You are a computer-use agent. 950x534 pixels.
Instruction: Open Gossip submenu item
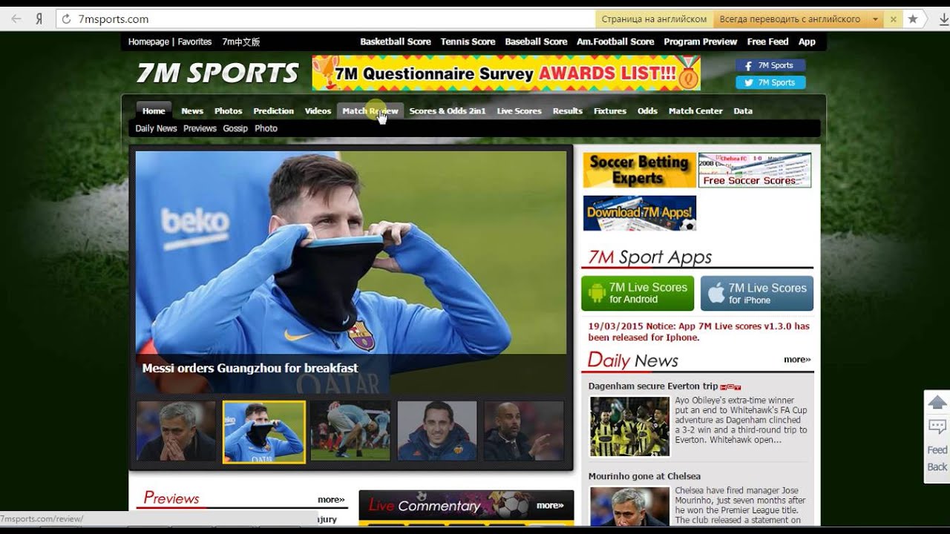tap(235, 128)
